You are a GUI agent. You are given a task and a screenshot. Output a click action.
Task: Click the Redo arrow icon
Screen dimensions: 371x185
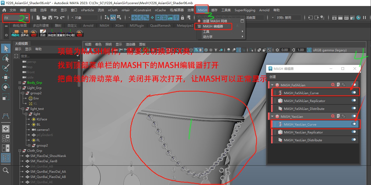[x=62, y=18]
